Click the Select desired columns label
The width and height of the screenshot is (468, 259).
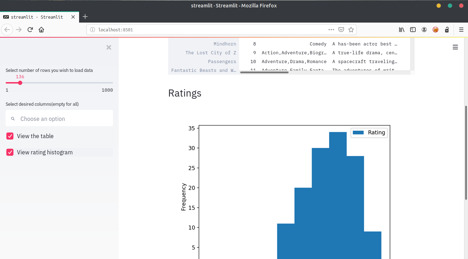tap(42, 104)
